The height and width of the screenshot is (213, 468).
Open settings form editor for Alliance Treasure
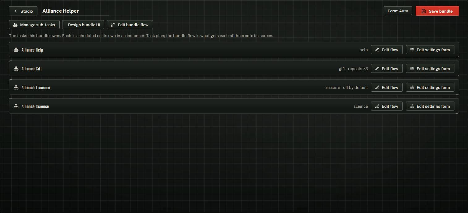coord(430,87)
